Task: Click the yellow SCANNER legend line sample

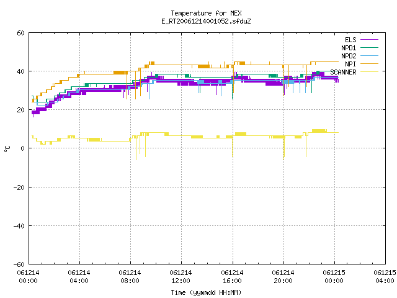Action: point(369,72)
